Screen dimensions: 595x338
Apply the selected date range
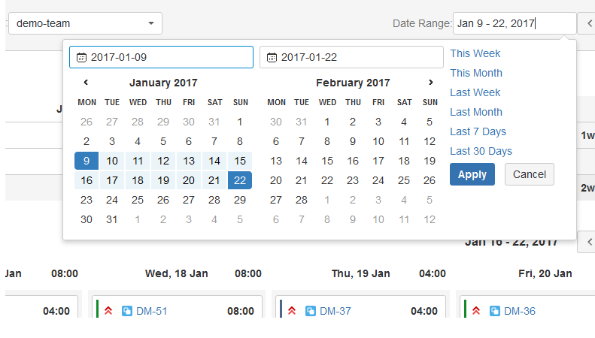[472, 174]
